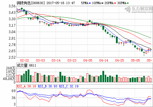Click the 成交量:6611 volume label
The image size is (153, 107).
26,65
